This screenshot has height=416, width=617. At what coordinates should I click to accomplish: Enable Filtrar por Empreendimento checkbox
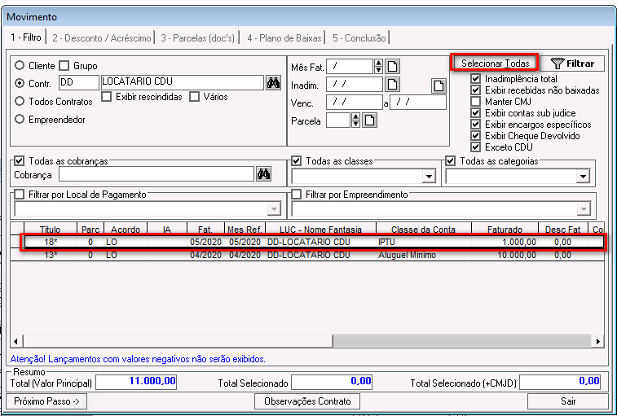[x=297, y=195]
